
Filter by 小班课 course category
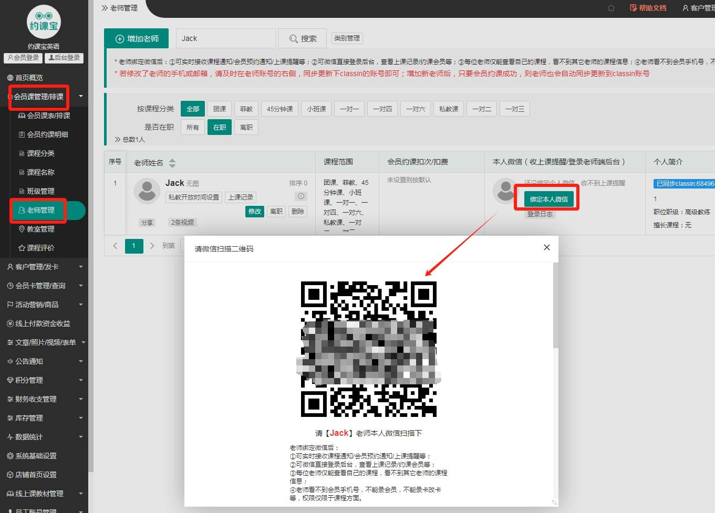tap(316, 109)
